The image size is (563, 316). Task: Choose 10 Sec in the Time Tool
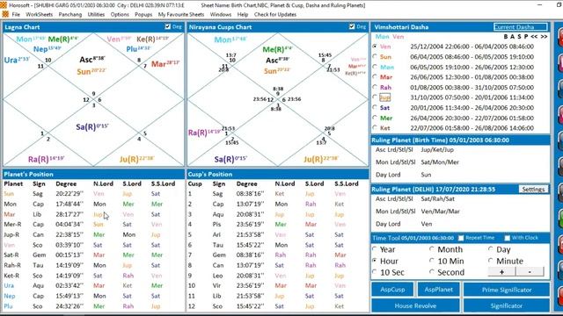375,272
